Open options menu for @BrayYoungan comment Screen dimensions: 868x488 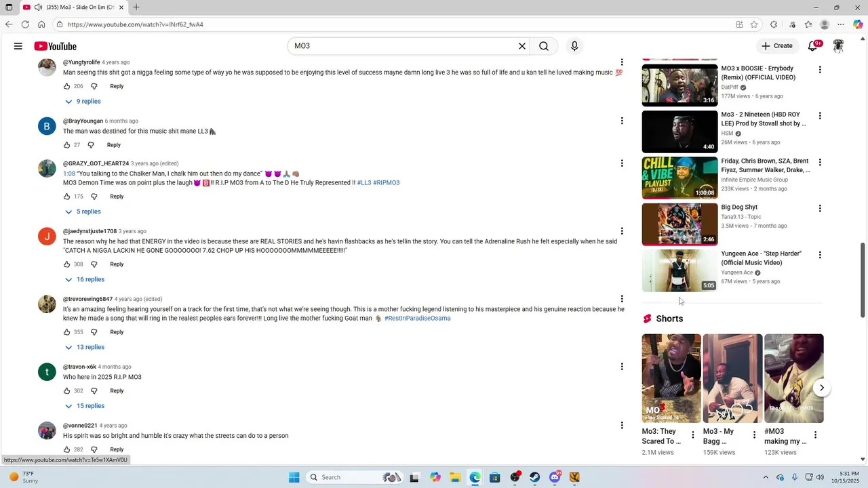622,121
